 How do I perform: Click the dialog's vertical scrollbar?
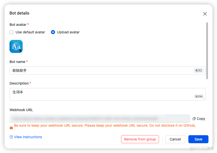coord(207,50)
